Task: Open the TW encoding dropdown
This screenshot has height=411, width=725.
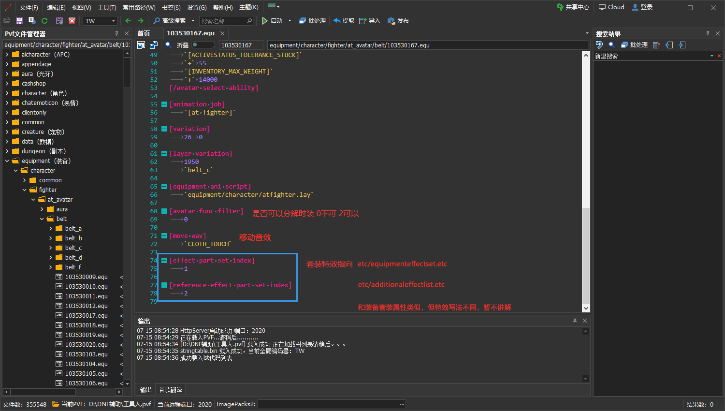Action: 114,21
